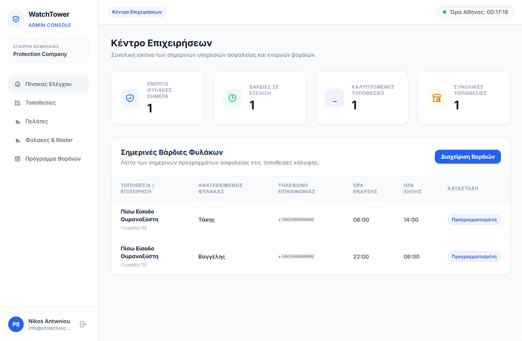Click the Protection Company selector box
Screen dimensions: 522x341
click(48, 51)
